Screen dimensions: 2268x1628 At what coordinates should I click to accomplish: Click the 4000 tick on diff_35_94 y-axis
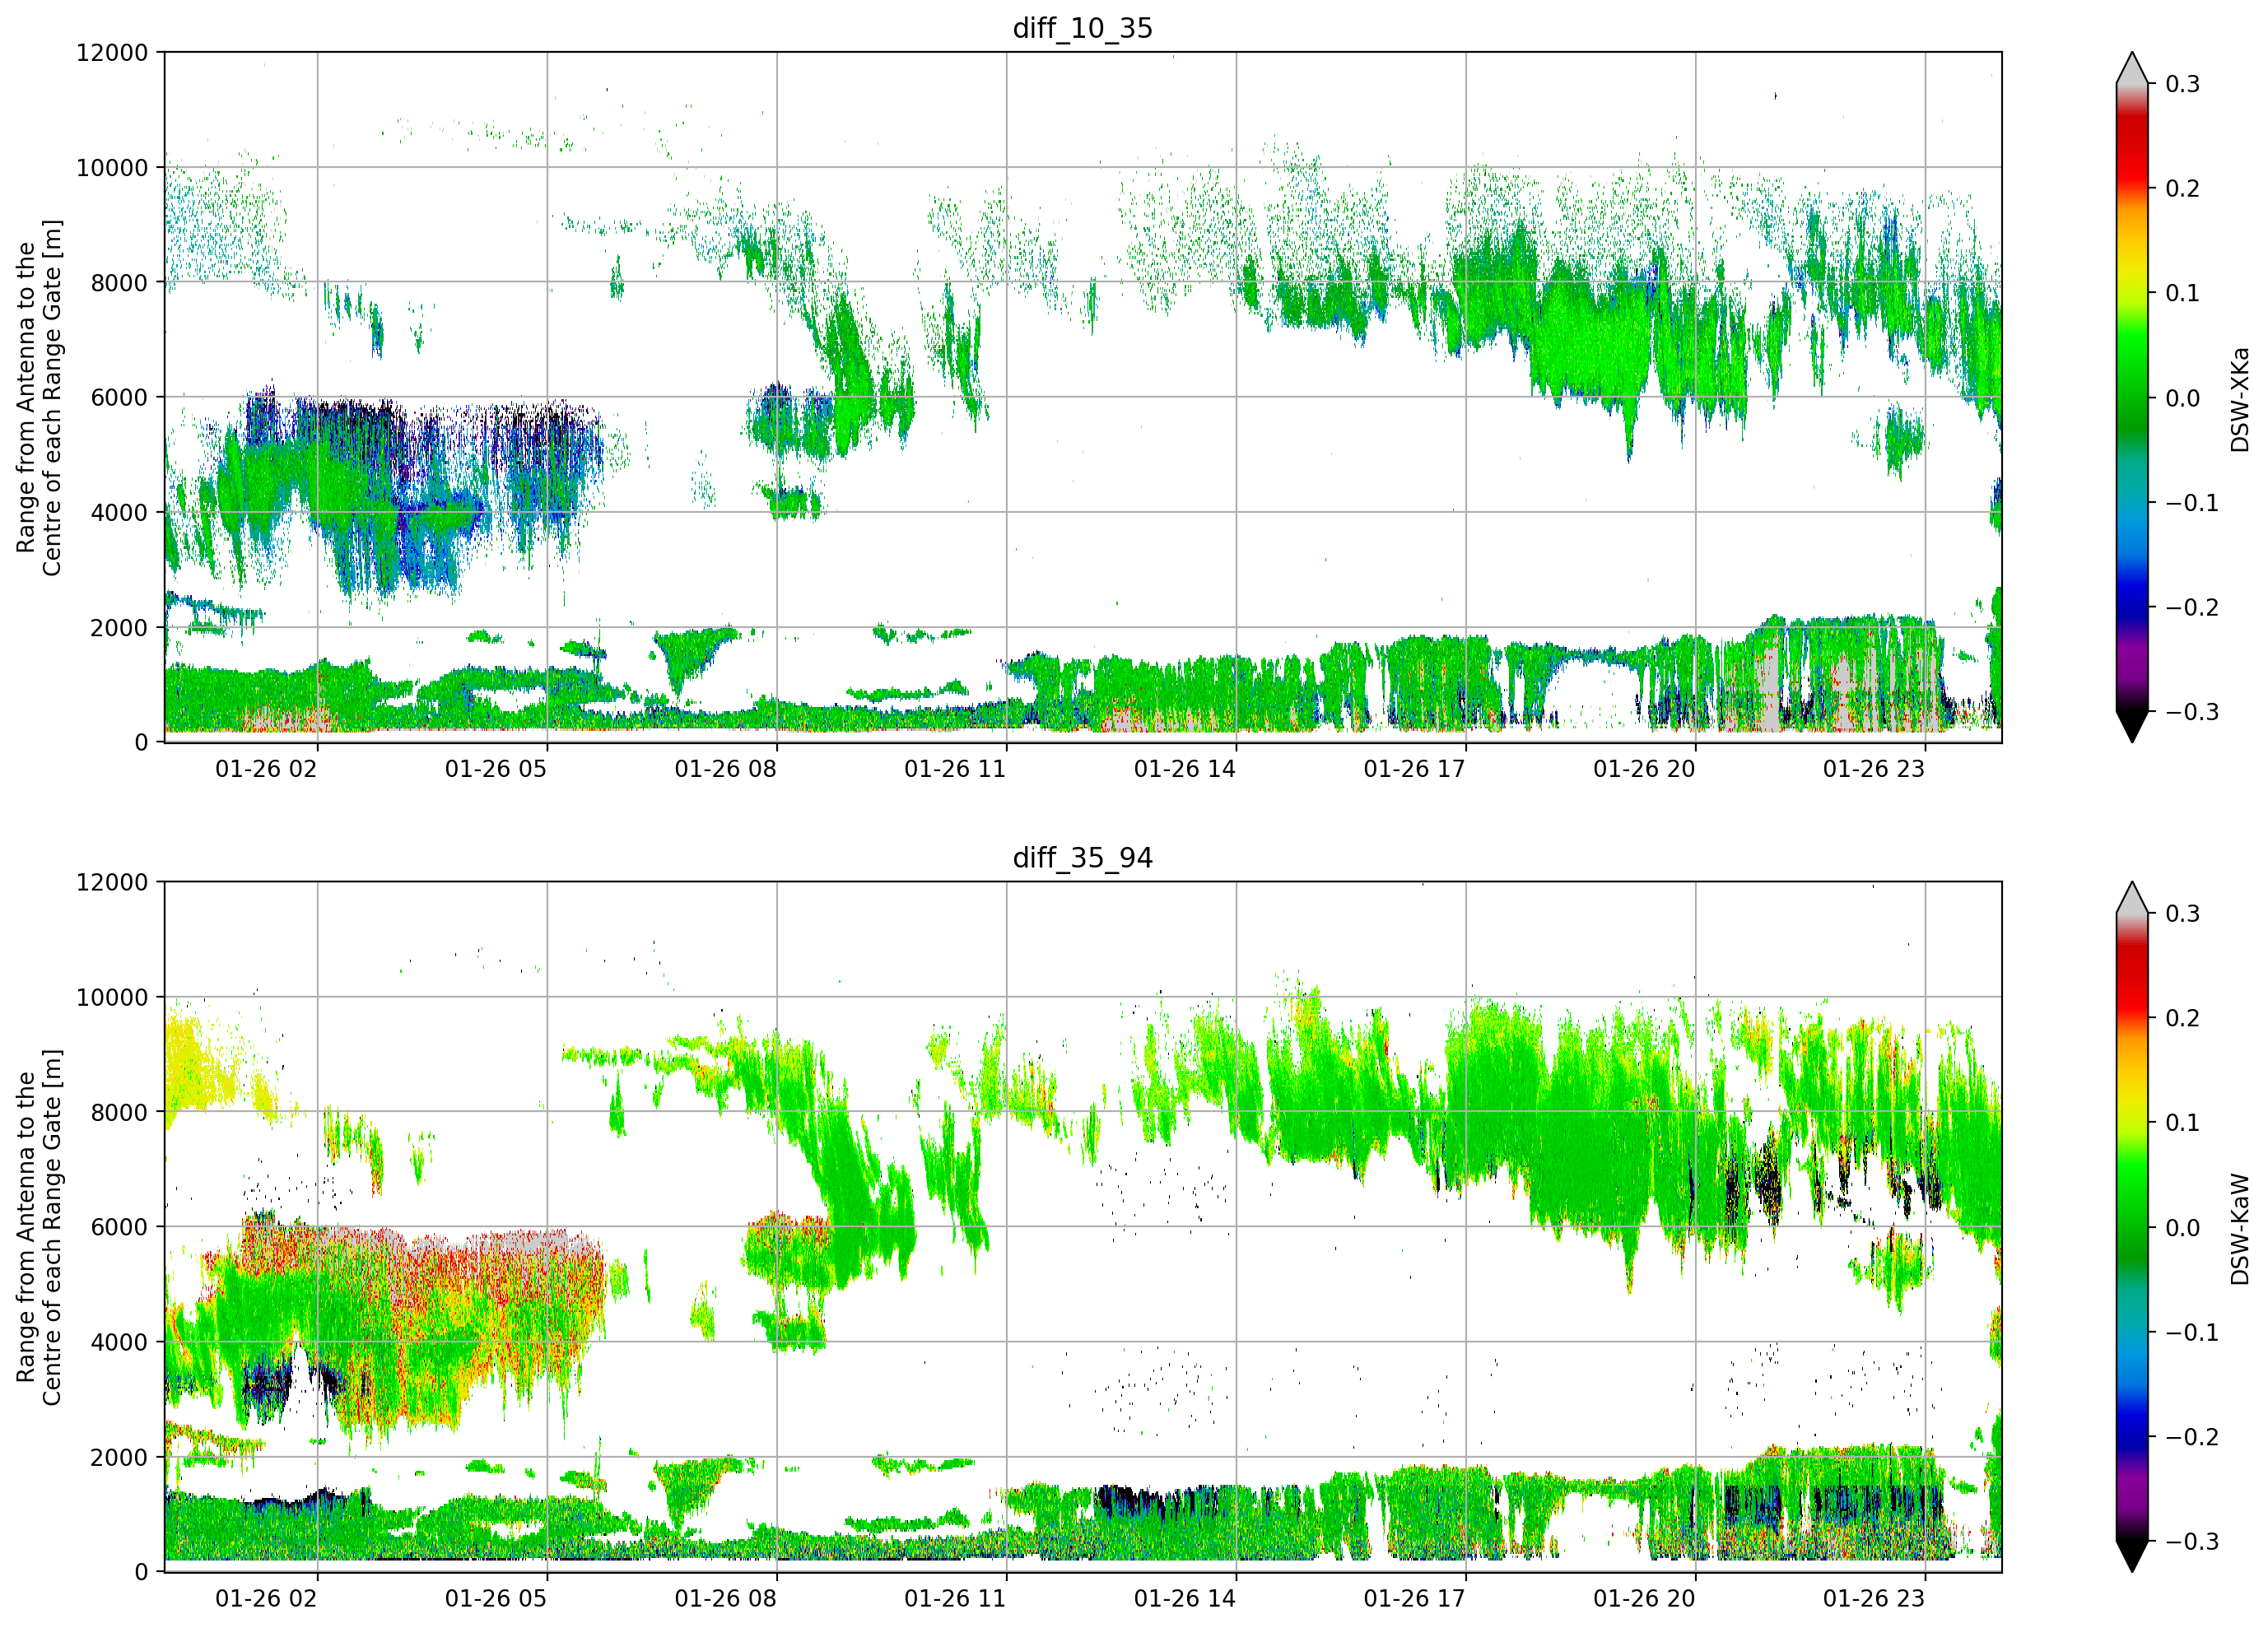pyautogui.click(x=119, y=1342)
